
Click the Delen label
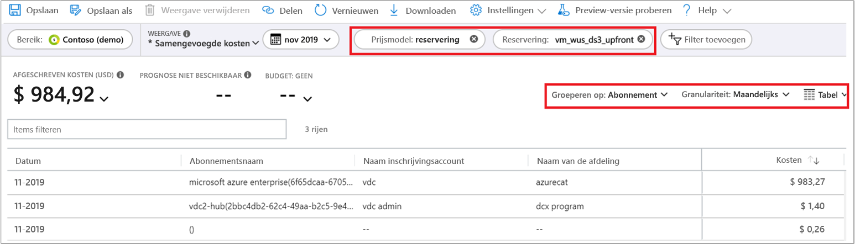pos(290,10)
